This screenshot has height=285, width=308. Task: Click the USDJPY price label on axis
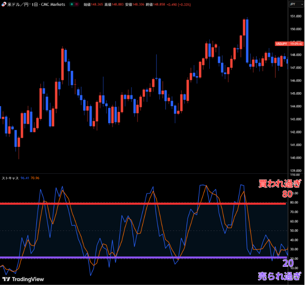[x=281, y=44]
